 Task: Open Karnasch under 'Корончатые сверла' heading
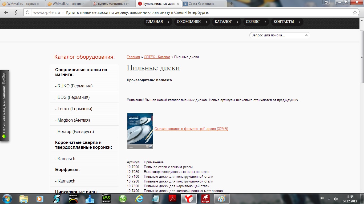(65, 159)
